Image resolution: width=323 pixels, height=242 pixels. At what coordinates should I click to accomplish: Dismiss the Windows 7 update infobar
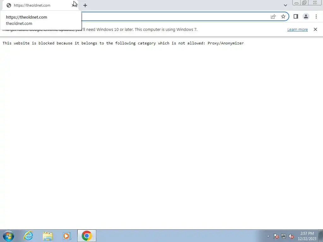click(x=315, y=29)
